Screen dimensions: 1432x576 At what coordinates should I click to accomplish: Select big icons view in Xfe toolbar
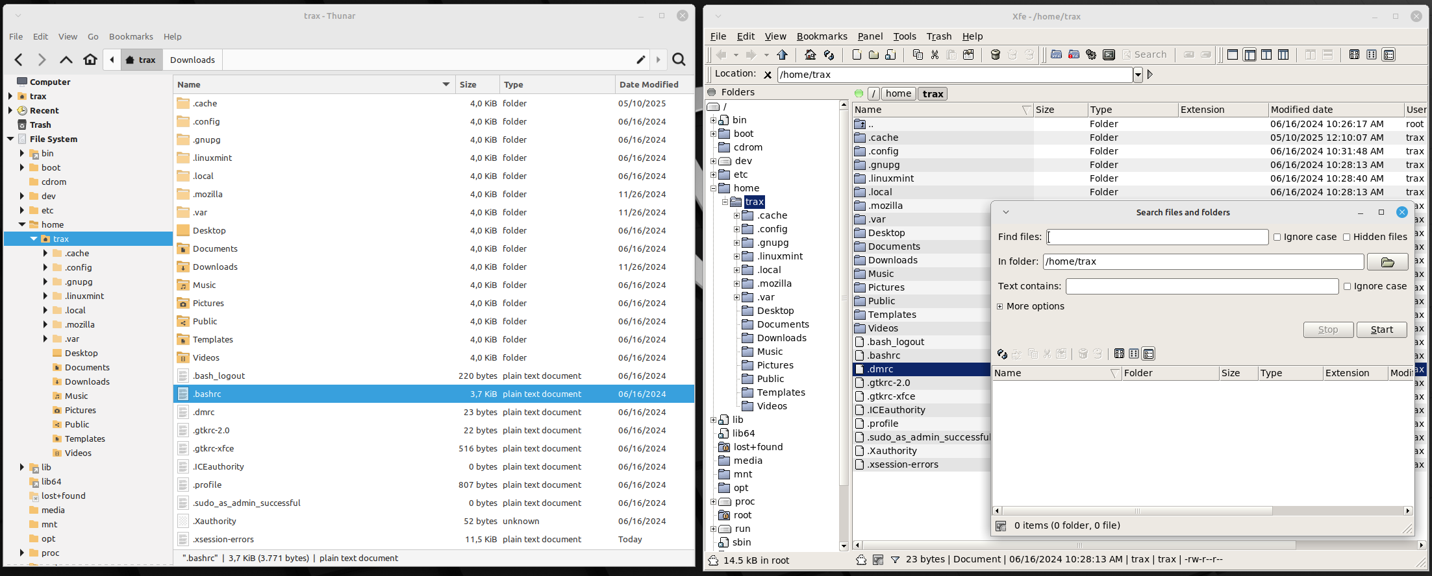click(1354, 55)
